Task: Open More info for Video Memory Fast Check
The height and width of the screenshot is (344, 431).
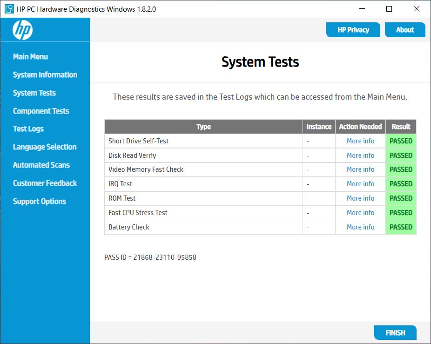Action: (x=360, y=169)
